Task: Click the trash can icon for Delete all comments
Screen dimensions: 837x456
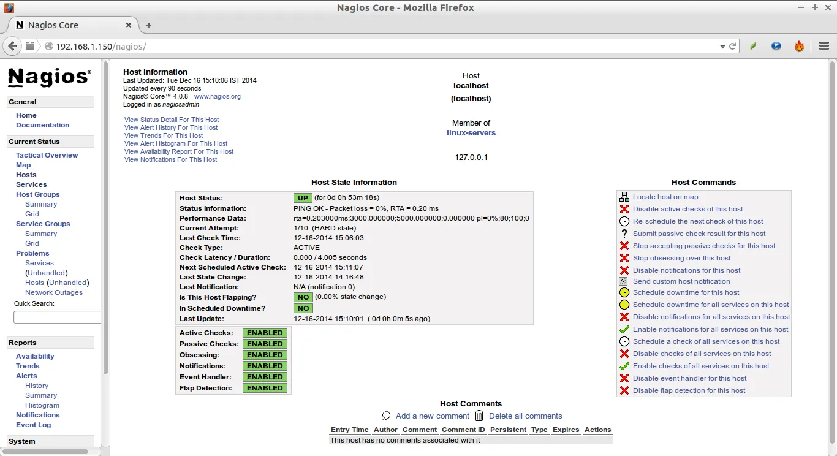Action: (479, 416)
